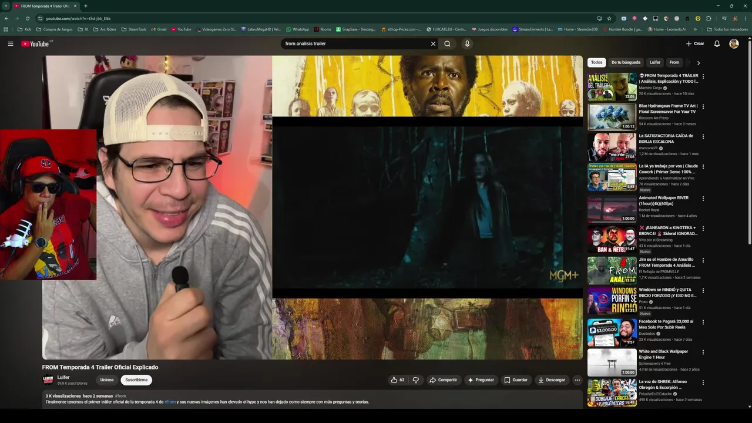Open more actions three-dot menu below video

(x=577, y=380)
